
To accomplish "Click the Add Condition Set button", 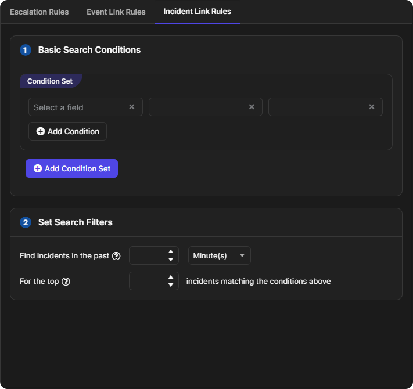I will point(71,168).
